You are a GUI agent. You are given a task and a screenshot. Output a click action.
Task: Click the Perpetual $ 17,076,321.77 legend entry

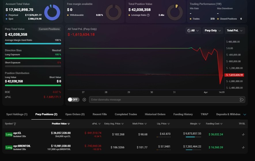(24, 15)
